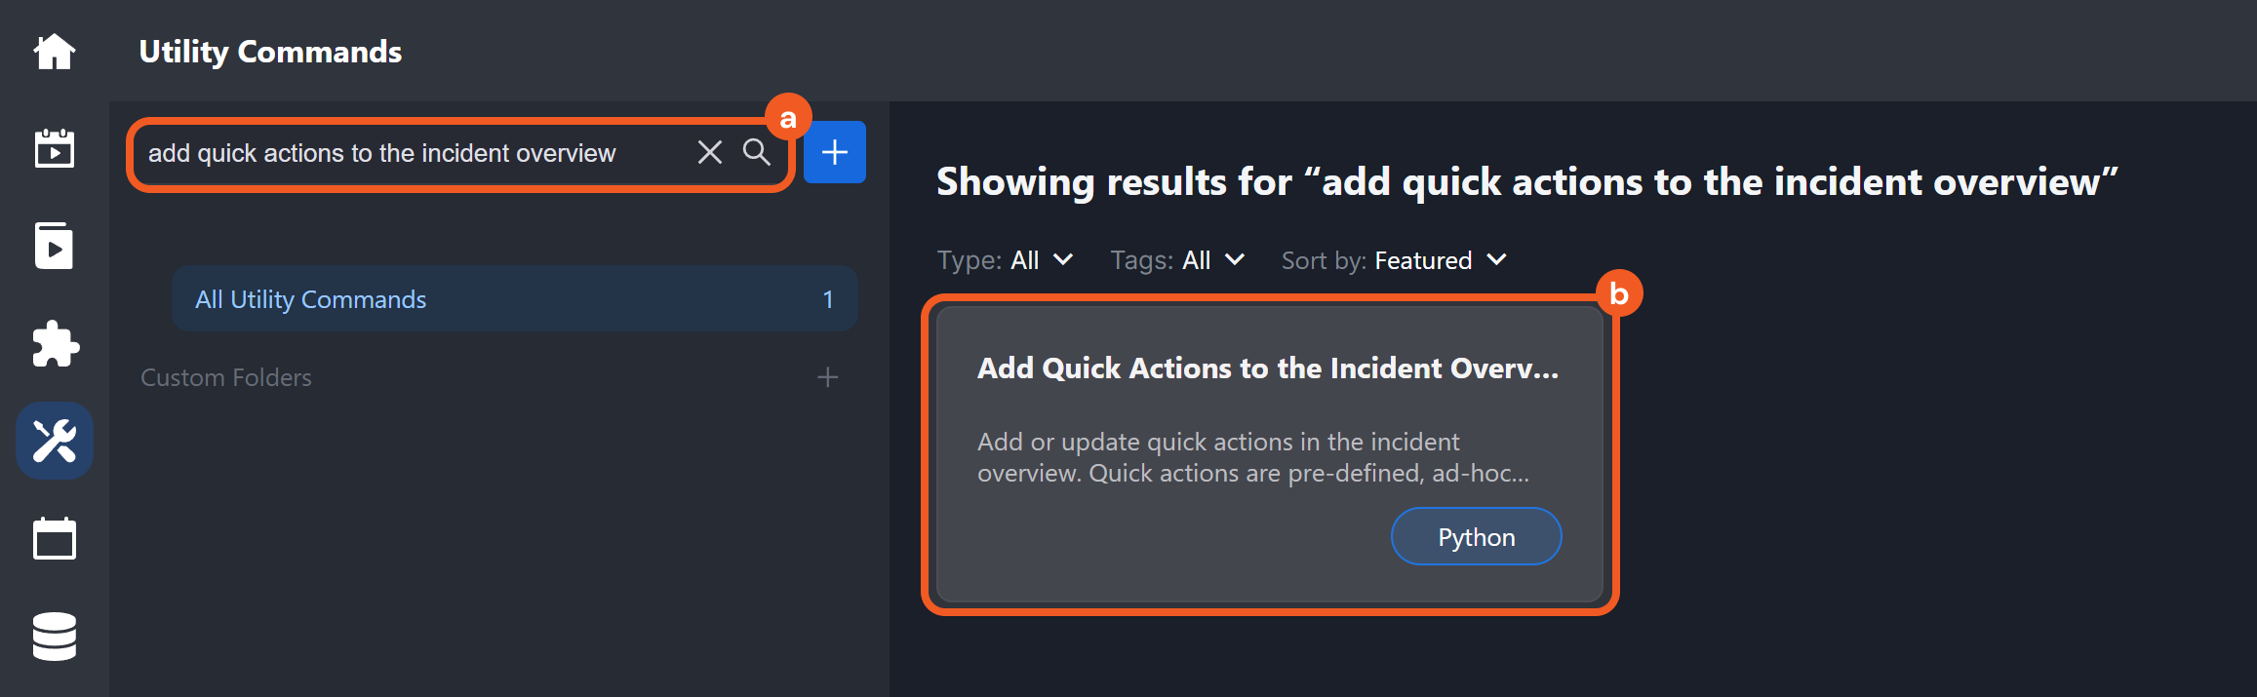This screenshot has width=2257, height=697.
Task: Open the playbooks play icon
Action: point(55,246)
